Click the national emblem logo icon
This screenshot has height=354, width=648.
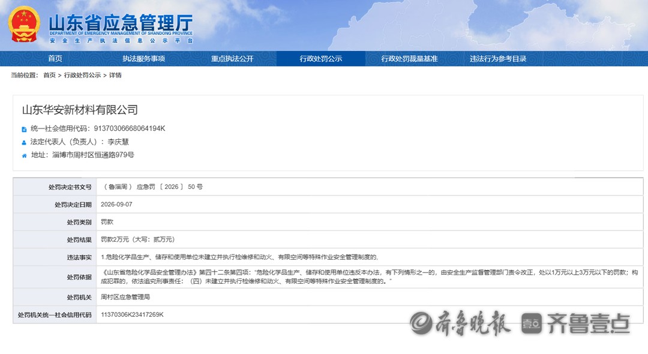pos(24,25)
